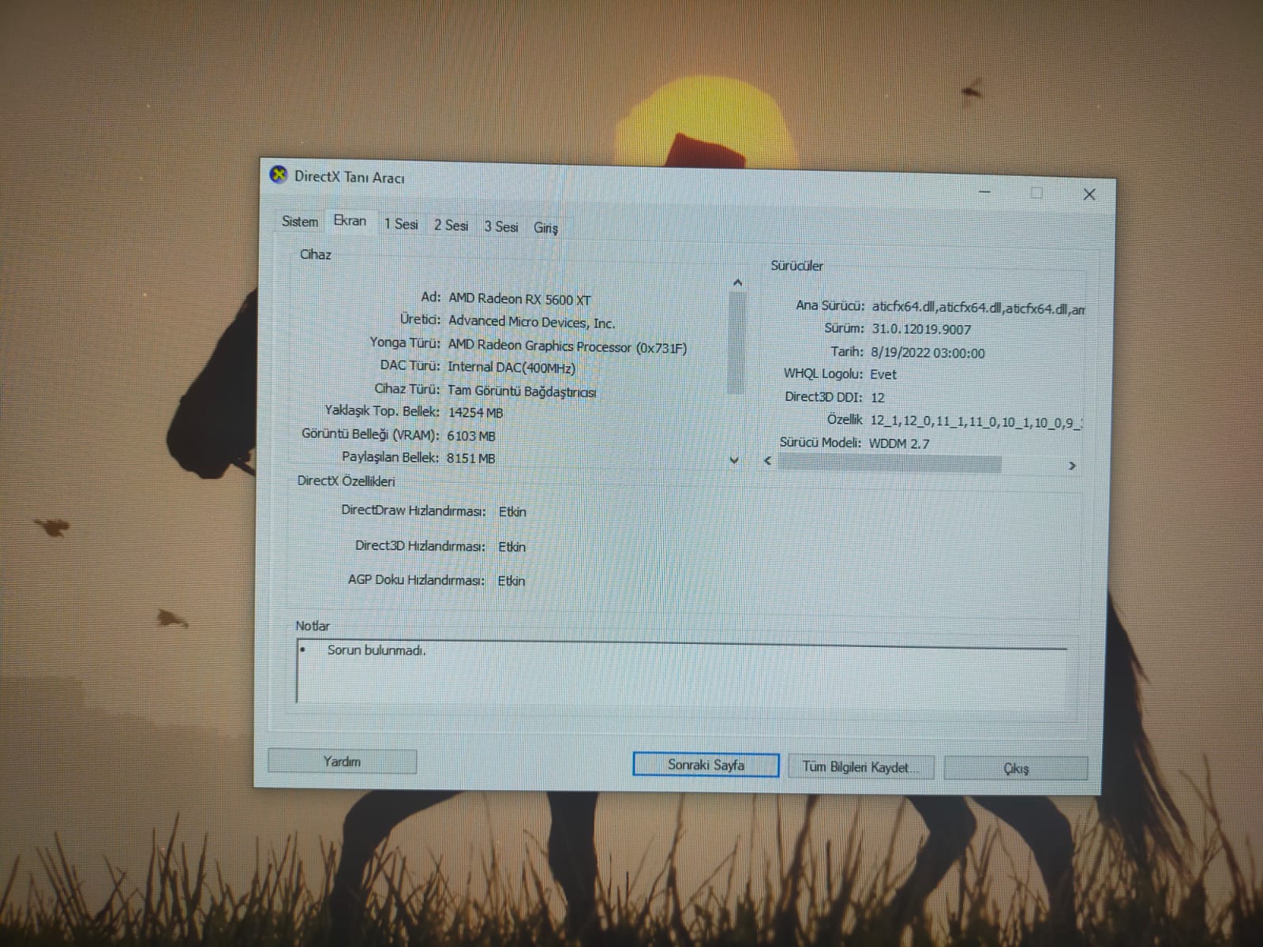
Task: Click Tüm Bilgileri Kaydet button
Action: [861, 767]
